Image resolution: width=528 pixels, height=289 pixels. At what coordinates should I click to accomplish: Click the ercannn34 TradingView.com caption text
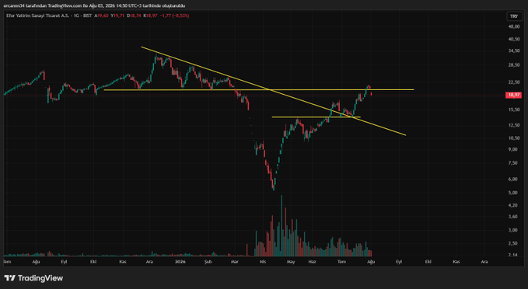coord(94,5)
